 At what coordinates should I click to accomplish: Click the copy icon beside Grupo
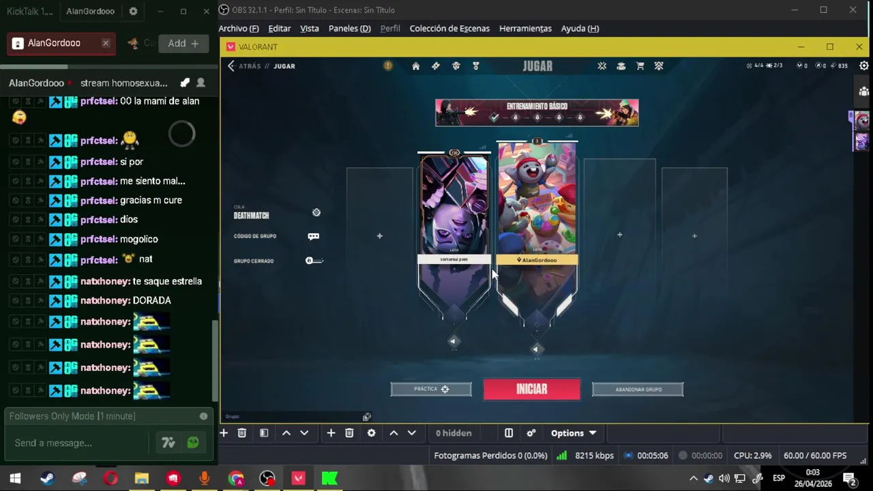tap(367, 417)
